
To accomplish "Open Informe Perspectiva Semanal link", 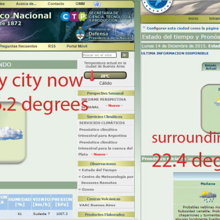I will tap(103, 103).
